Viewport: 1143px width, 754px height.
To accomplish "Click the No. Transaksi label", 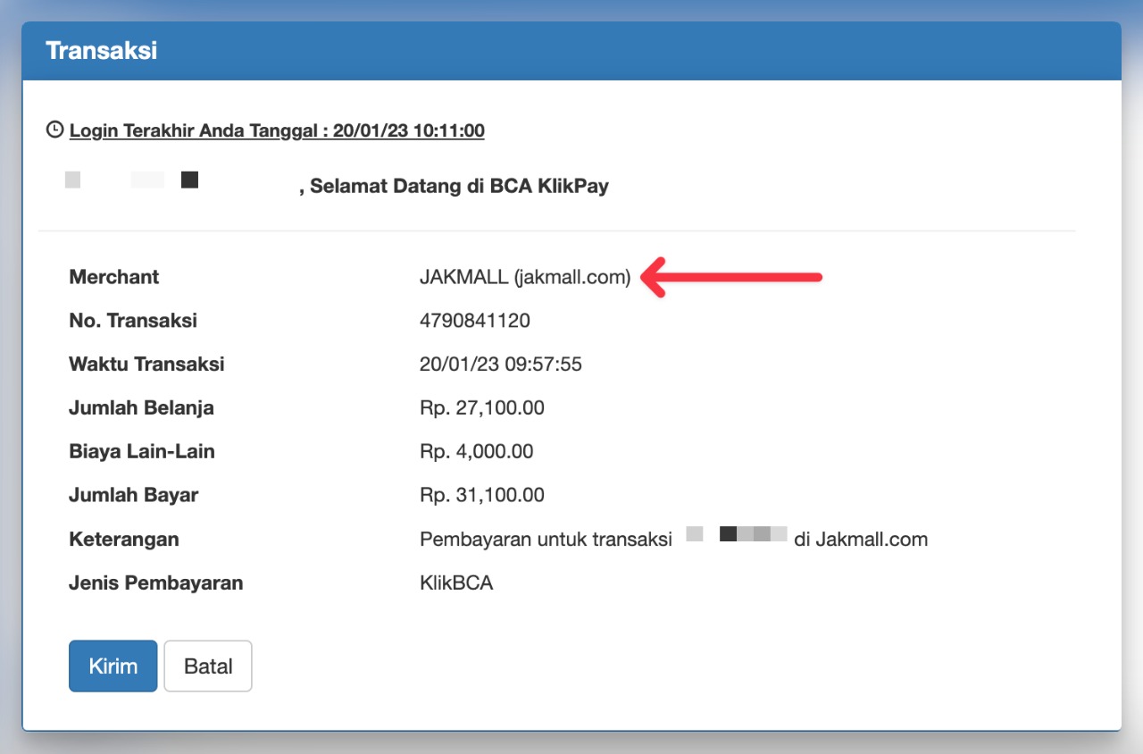I will [x=133, y=321].
